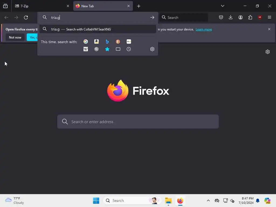Image resolution: width=276 pixels, height=207 pixels.
Task: Open the Copilot preview icon in taskbar
Action: 267,201
